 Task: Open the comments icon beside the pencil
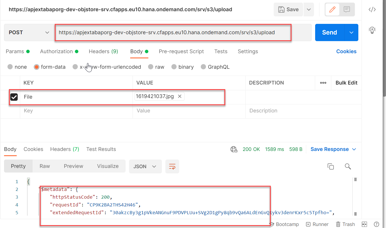pyautogui.click(x=347, y=9)
